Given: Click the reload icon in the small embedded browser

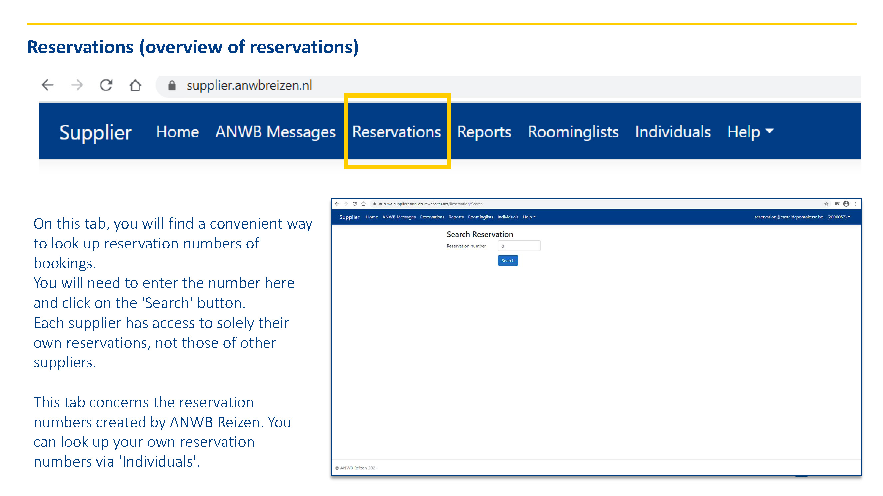Looking at the screenshot, I should coord(355,204).
